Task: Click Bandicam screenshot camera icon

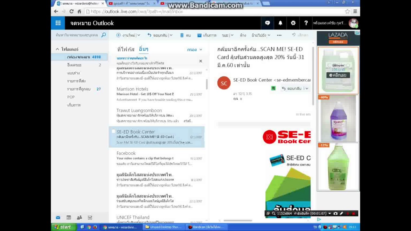Action: coord(336,213)
